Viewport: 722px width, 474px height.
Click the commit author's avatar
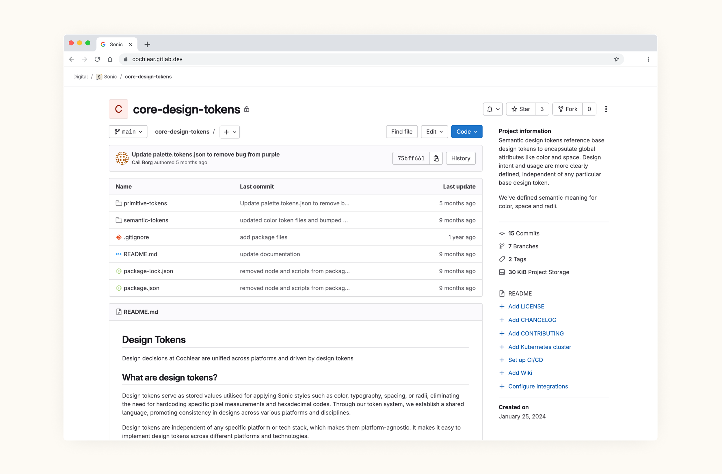[x=122, y=158]
